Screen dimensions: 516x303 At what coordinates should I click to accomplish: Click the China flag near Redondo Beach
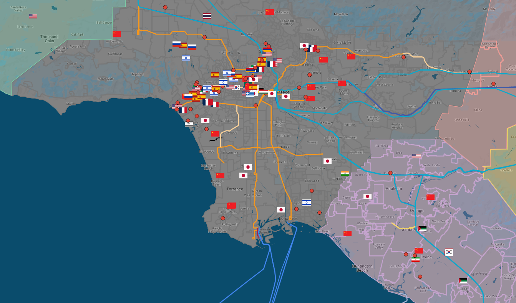pos(220,175)
